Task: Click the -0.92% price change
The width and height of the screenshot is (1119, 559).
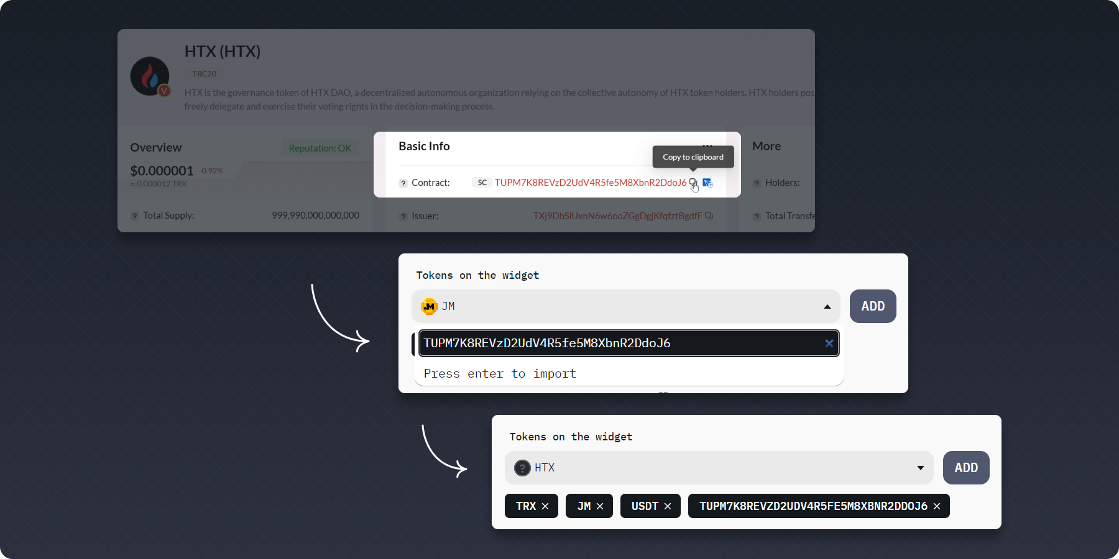Action: (211, 171)
